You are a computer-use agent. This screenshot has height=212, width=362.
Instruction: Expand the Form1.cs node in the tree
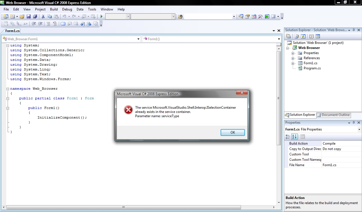coord(293,63)
